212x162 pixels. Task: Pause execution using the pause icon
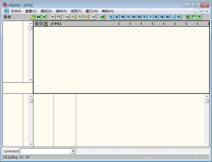click(59, 17)
